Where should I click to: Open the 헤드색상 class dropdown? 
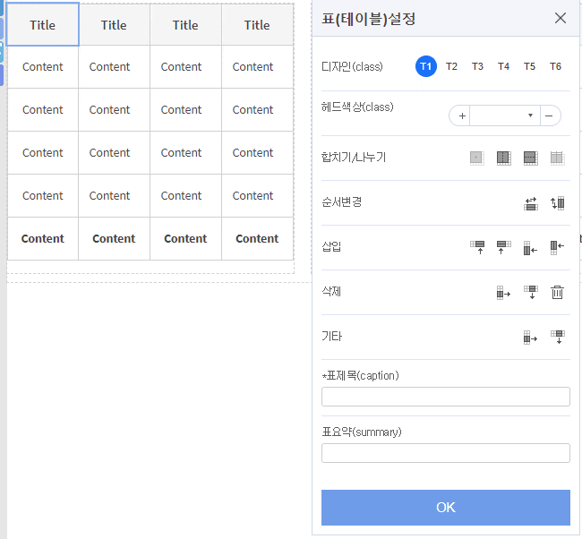click(x=504, y=115)
